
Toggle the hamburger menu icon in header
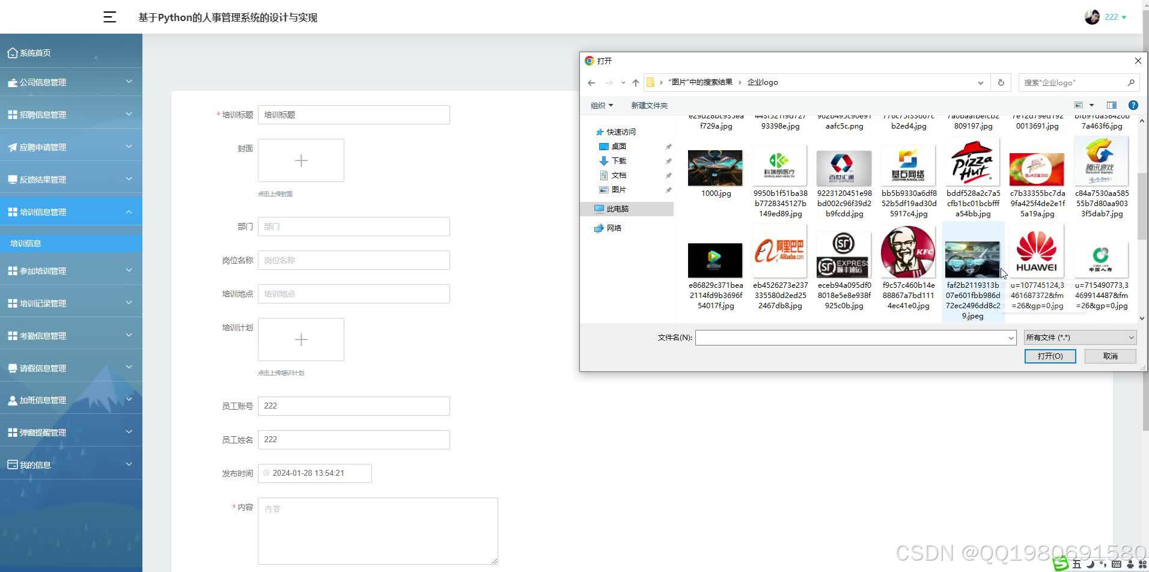tap(109, 17)
